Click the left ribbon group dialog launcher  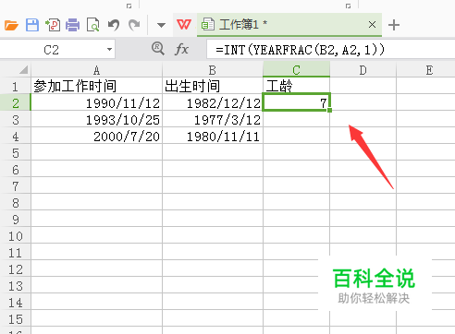(129, 6)
